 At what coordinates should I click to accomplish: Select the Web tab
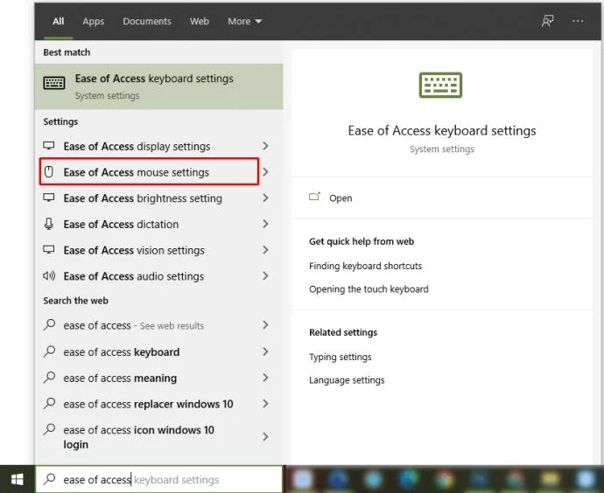tap(200, 21)
